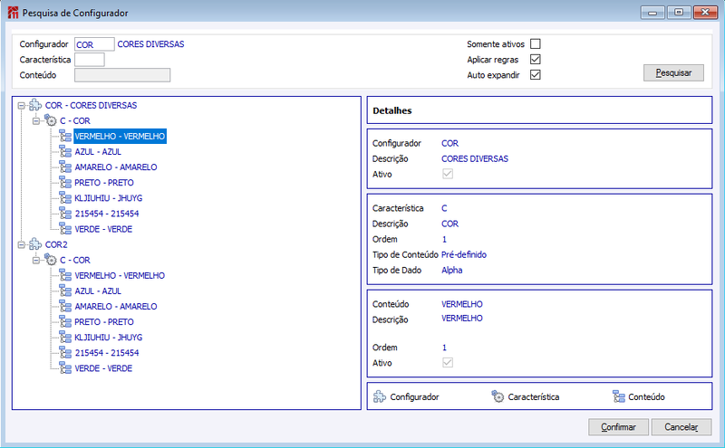Uncheck the Auto expandir checkbox
Screen dimensions: 725x448
pos(536,75)
